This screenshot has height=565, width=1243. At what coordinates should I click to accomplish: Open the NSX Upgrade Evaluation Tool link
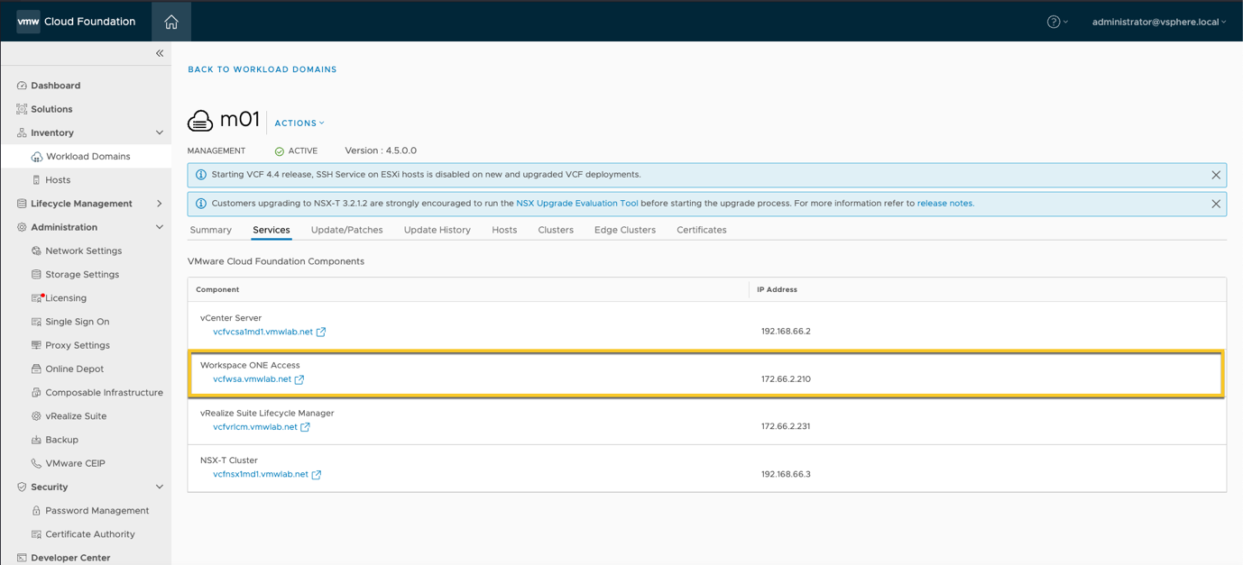point(577,204)
